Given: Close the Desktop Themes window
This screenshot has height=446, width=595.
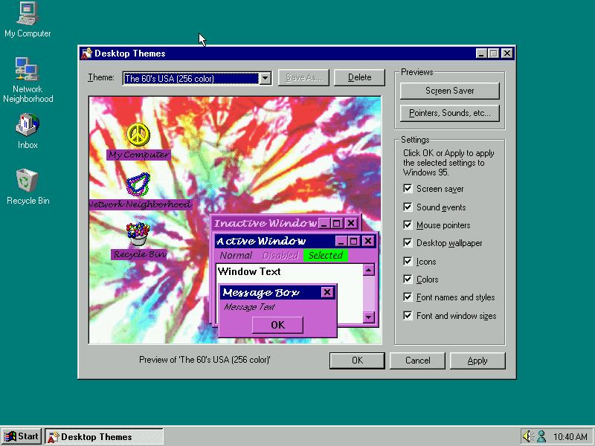Looking at the screenshot, I should (507, 54).
